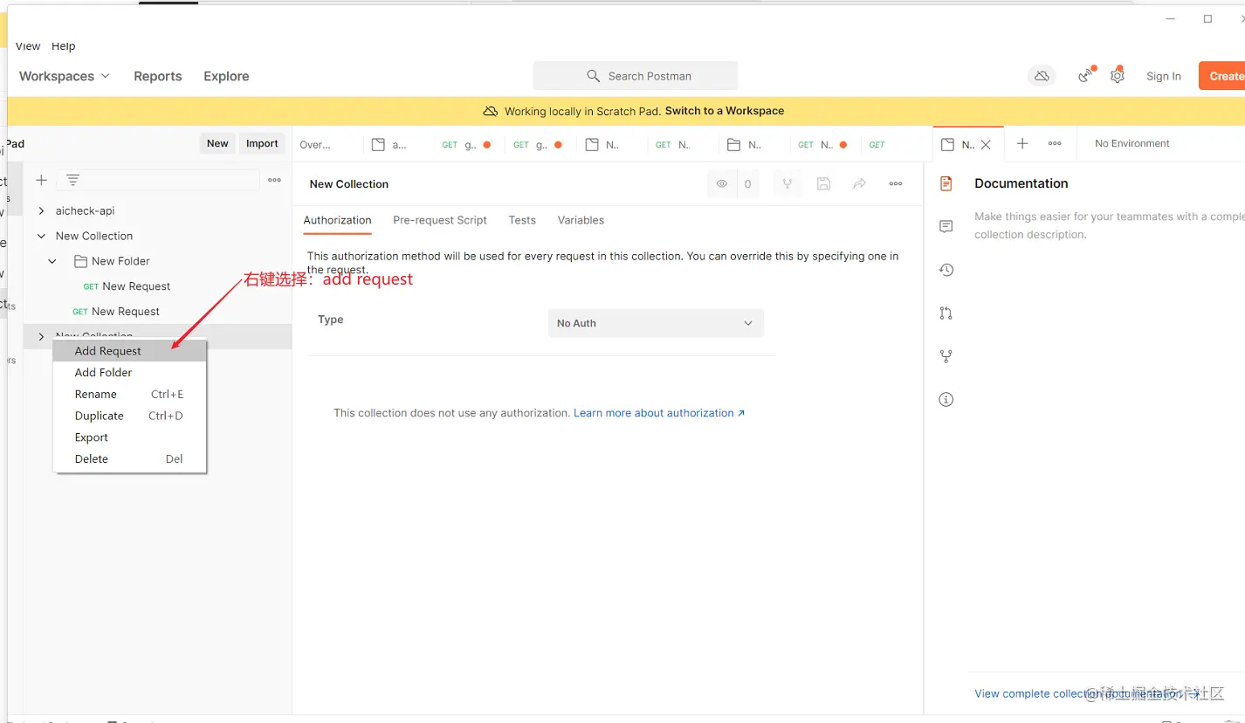1245x723 pixels.
Task: Open Reports in the top navigation
Action: 158,76
